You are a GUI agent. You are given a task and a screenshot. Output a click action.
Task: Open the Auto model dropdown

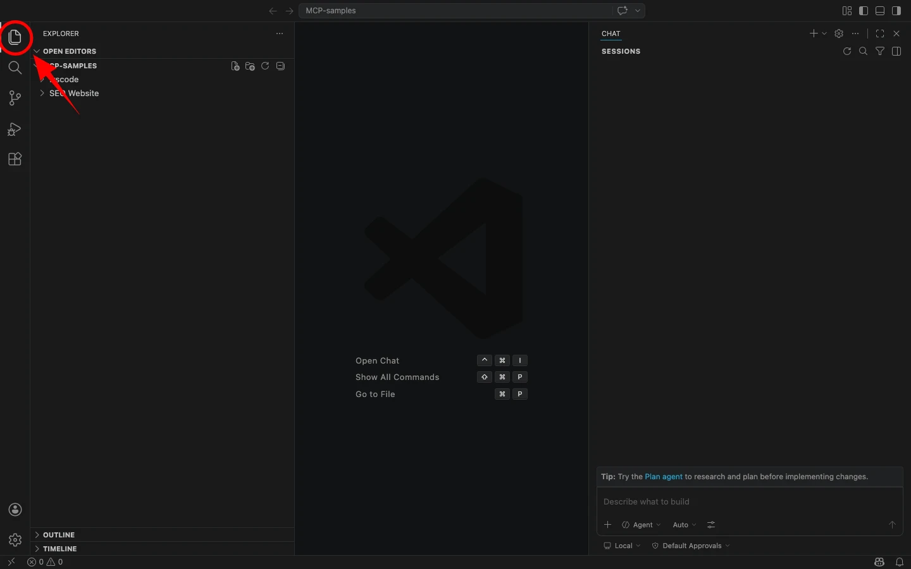point(685,525)
